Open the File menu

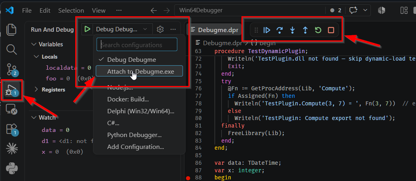(27, 11)
